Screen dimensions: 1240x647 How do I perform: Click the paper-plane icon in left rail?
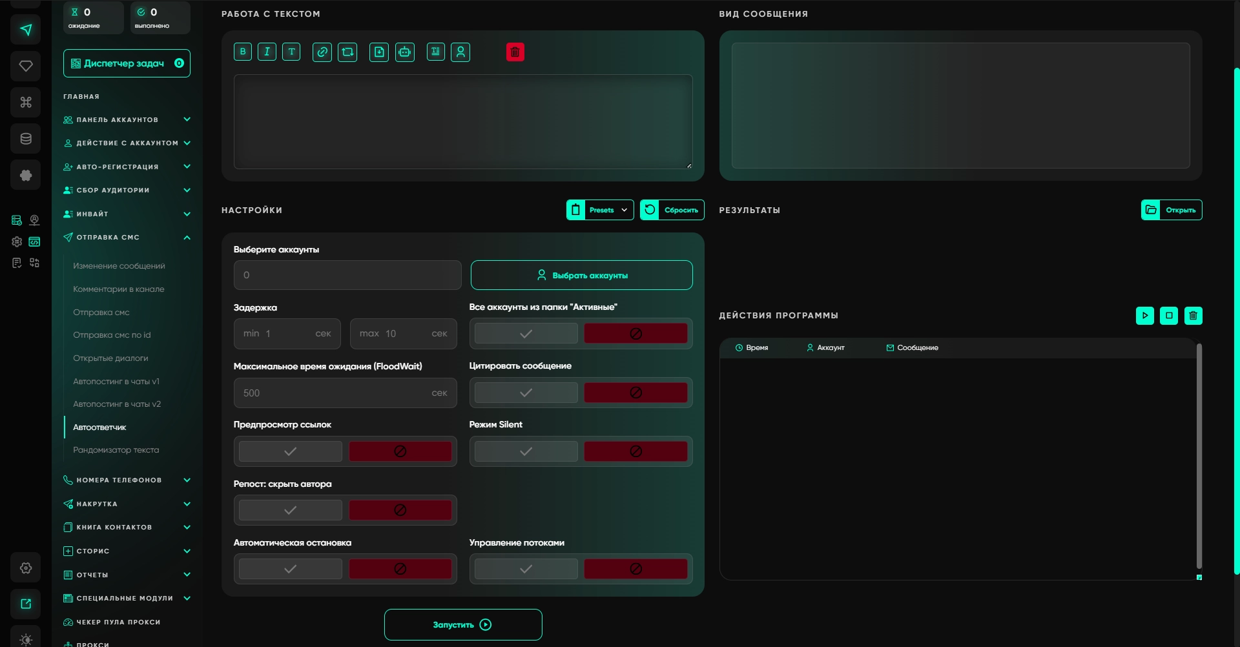coord(26,30)
